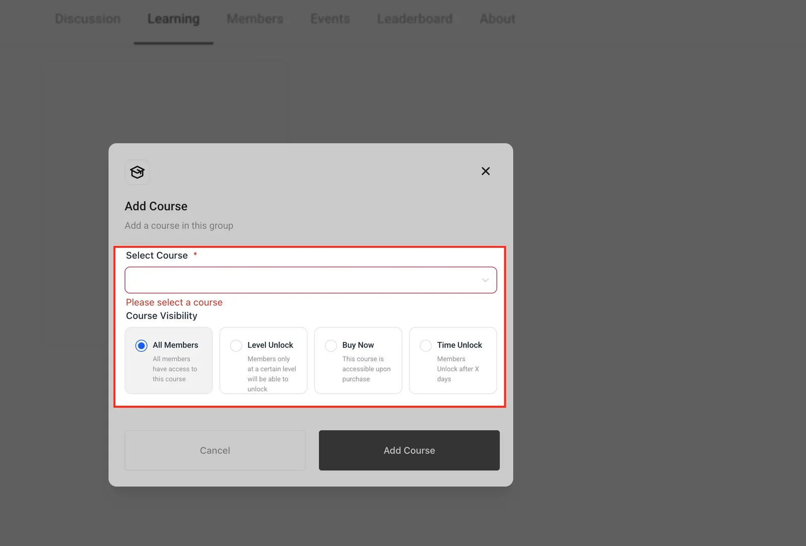Click the graduation cap course icon
The width and height of the screenshot is (806, 546).
tap(137, 172)
